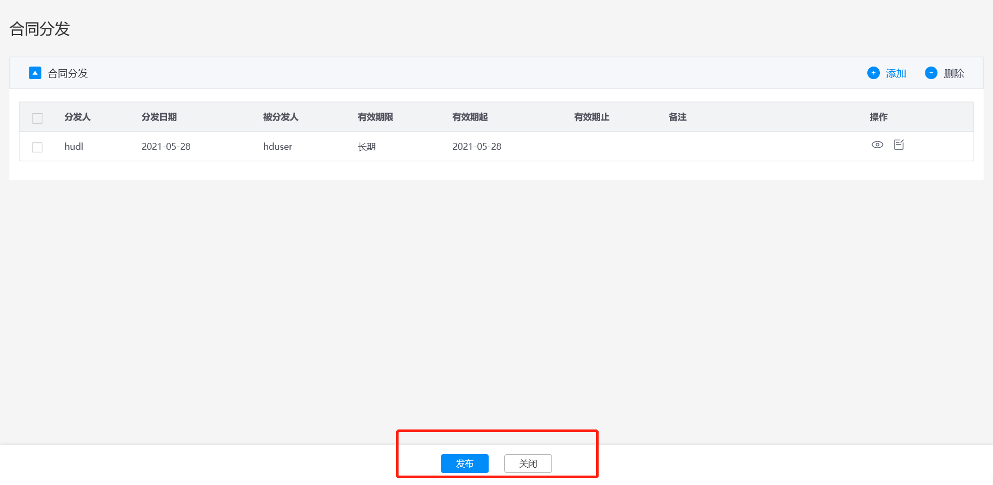This screenshot has height=485, width=993.
Task: Click the 有效期起 column header
Action: pyautogui.click(x=470, y=117)
